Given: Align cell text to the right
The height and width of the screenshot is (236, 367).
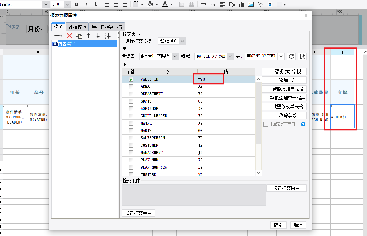Looking at the screenshot, I should (124, 4).
